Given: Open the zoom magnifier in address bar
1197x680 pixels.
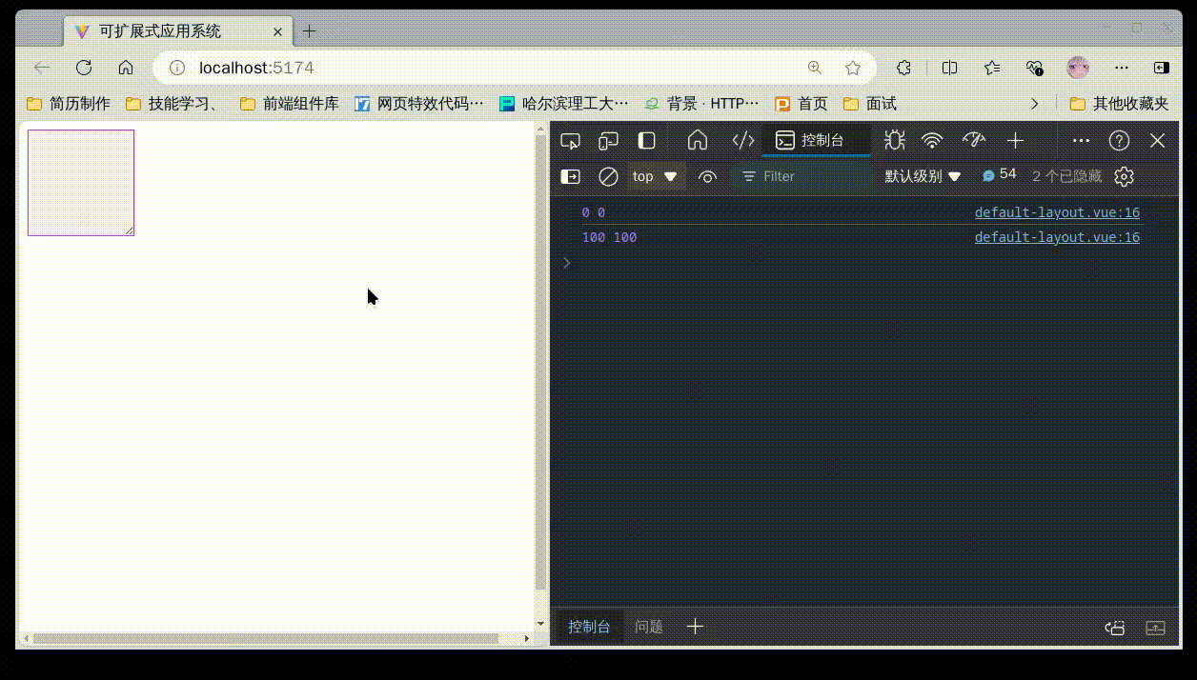Looking at the screenshot, I should tap(815, 68).
